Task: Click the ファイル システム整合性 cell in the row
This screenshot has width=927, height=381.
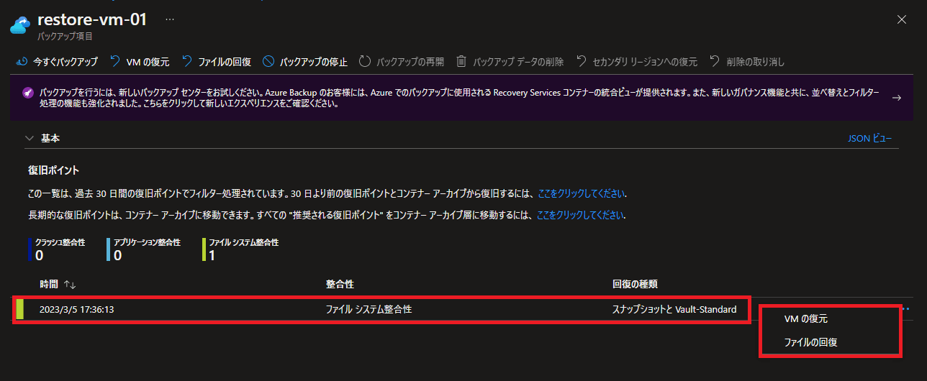Action: click(368, 310)
